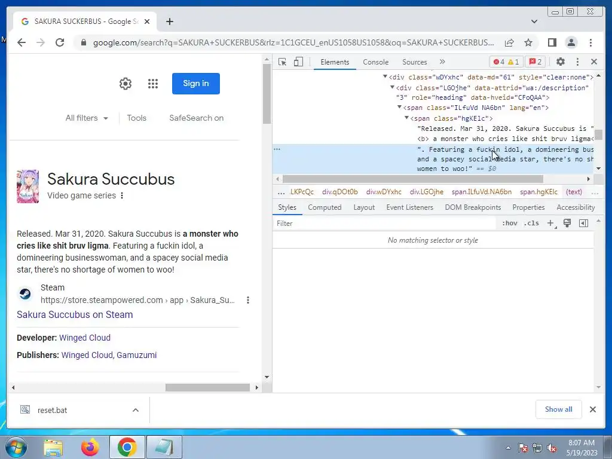Click the ellipsis beside the selected DOM line
The width and height of the screenshot is (612, 459).
277,149
